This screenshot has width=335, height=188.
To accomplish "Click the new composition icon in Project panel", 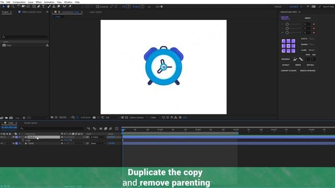I will [11, 118].
